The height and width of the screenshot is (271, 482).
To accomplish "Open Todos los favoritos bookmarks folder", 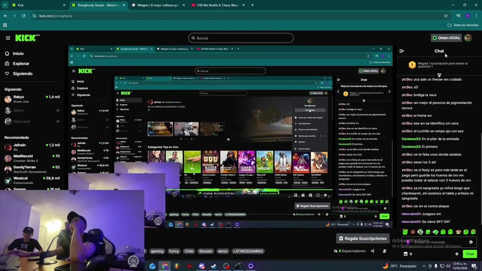I will pyautogui.click(x=463, y=25).
